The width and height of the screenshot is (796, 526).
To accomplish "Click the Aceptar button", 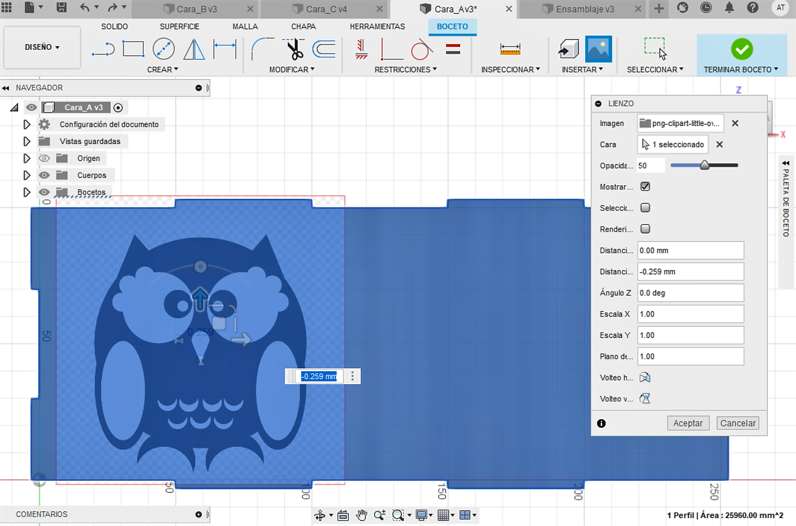I will click(x=687, y=423).
